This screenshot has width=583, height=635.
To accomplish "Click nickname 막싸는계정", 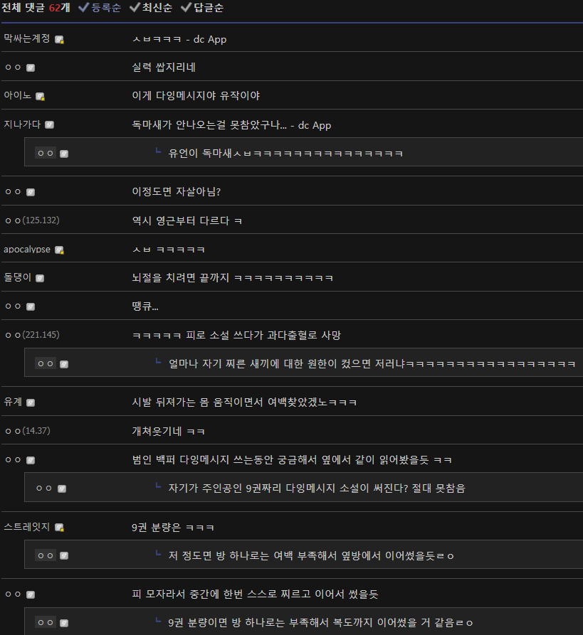I will pos(27,39).
